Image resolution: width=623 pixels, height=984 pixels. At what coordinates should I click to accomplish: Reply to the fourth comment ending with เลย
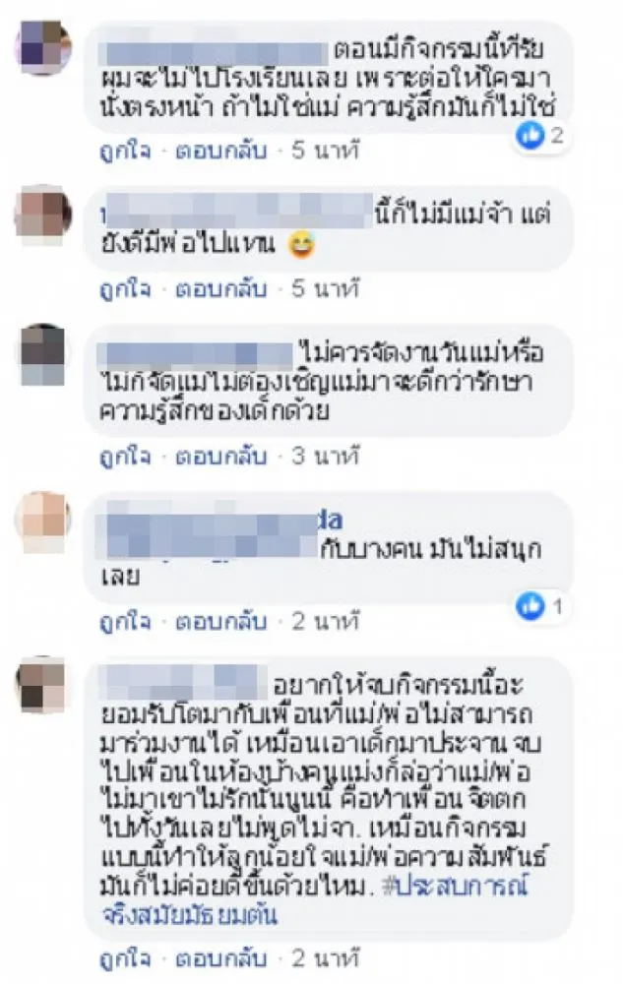tap(220, 622)
